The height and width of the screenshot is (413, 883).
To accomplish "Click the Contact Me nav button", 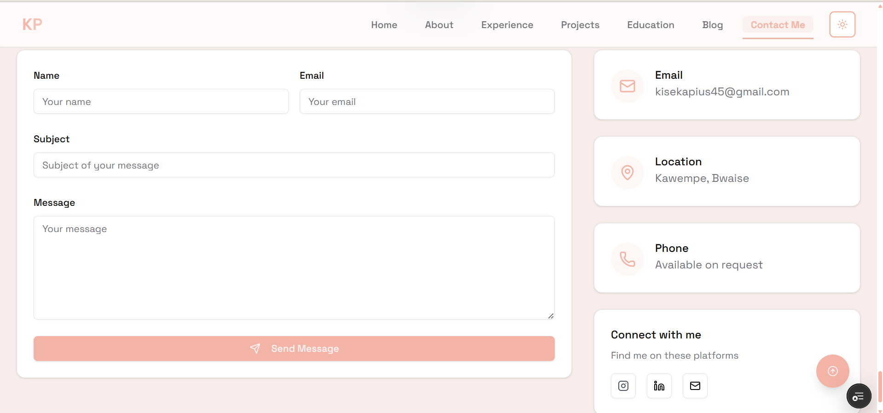I will point(778,25).
